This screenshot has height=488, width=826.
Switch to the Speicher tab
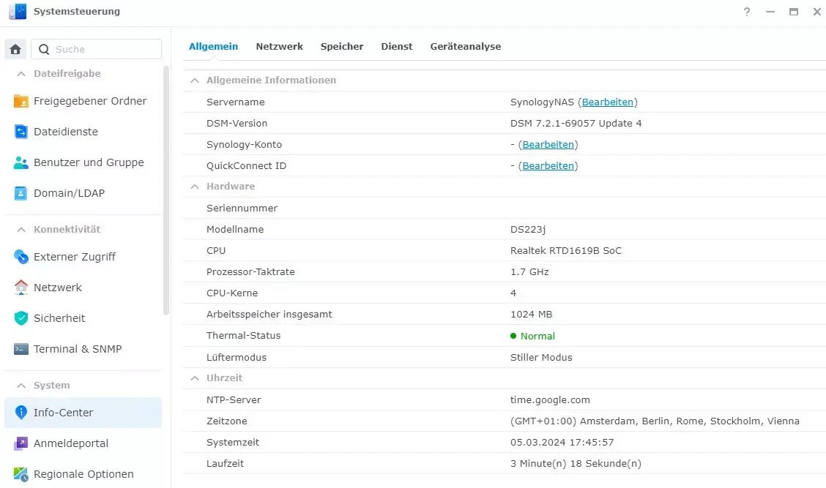342,46
